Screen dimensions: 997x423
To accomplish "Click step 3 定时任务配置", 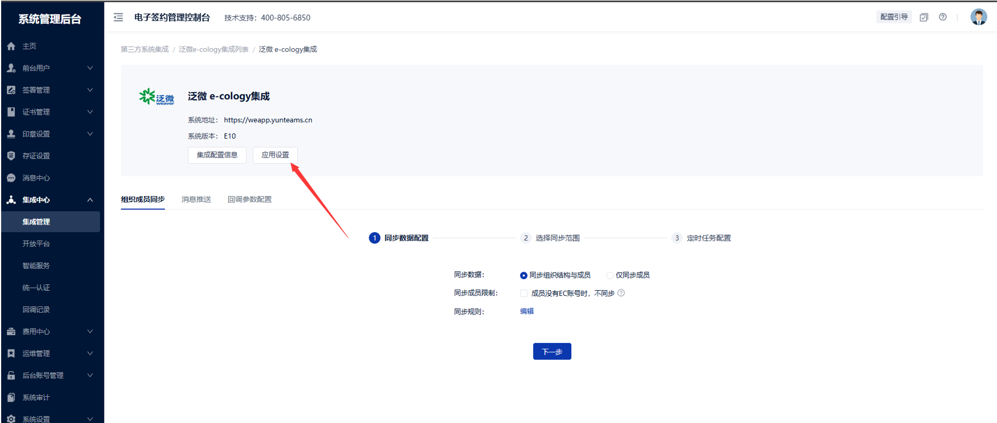I will click(701, 238).
